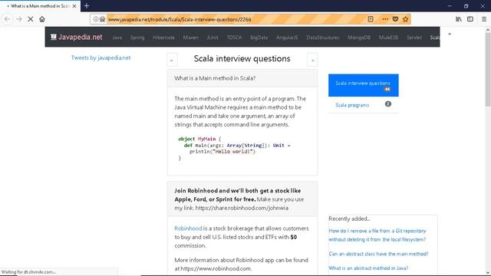Open the Spring menu in navbar
The image size is (491, 276).
click(137, 38)
